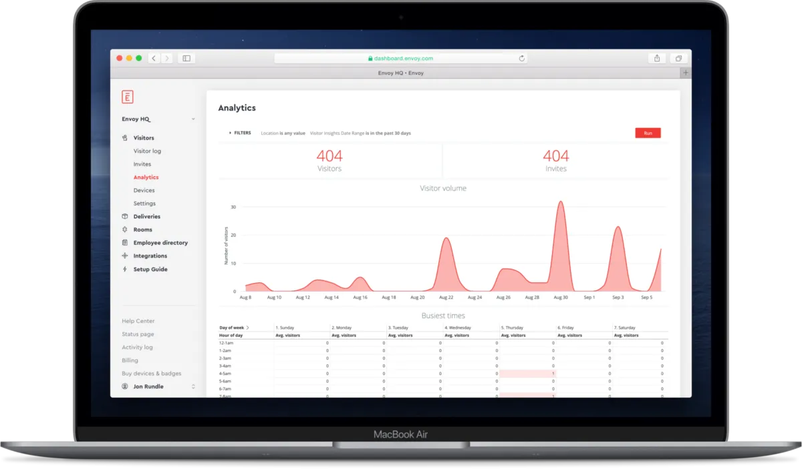Click Location is any value filter
Image resolution: width=802 pixels, height=469 pixels.
pyautogui.click(x=283, y=133)
